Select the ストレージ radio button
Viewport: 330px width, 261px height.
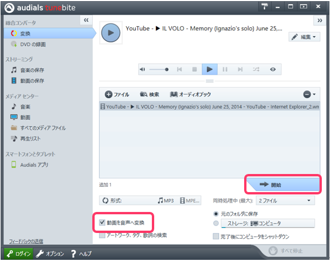click(216, 223)
